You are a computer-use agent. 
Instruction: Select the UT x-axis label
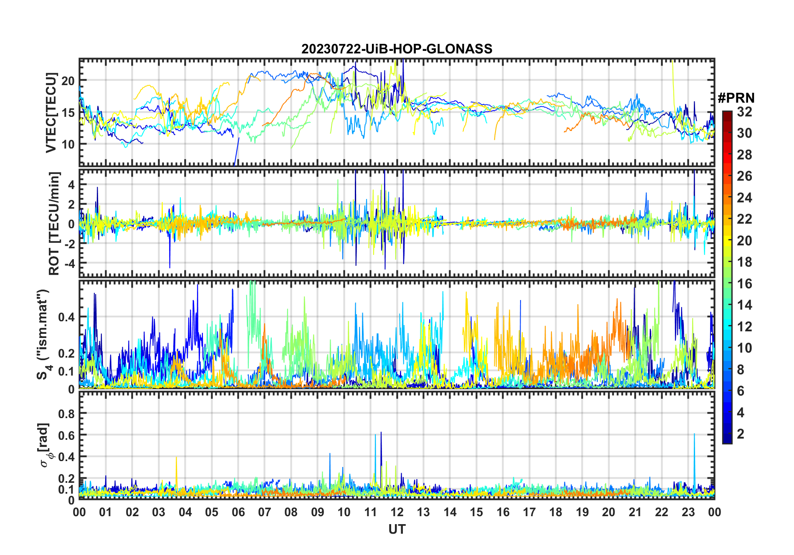point(397,529)
